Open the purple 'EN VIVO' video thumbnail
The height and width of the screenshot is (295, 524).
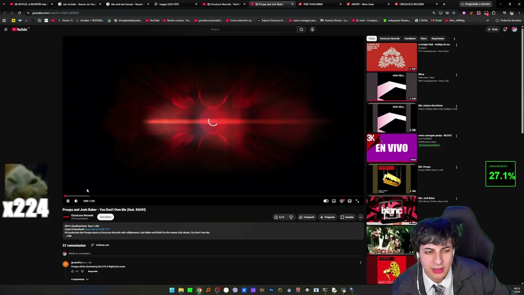[392, 148]
